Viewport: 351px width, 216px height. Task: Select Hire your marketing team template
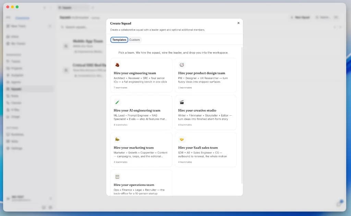(141, 150)
